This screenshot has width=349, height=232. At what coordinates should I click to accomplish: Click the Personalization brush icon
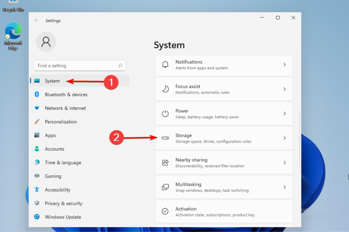click(37, 122)
